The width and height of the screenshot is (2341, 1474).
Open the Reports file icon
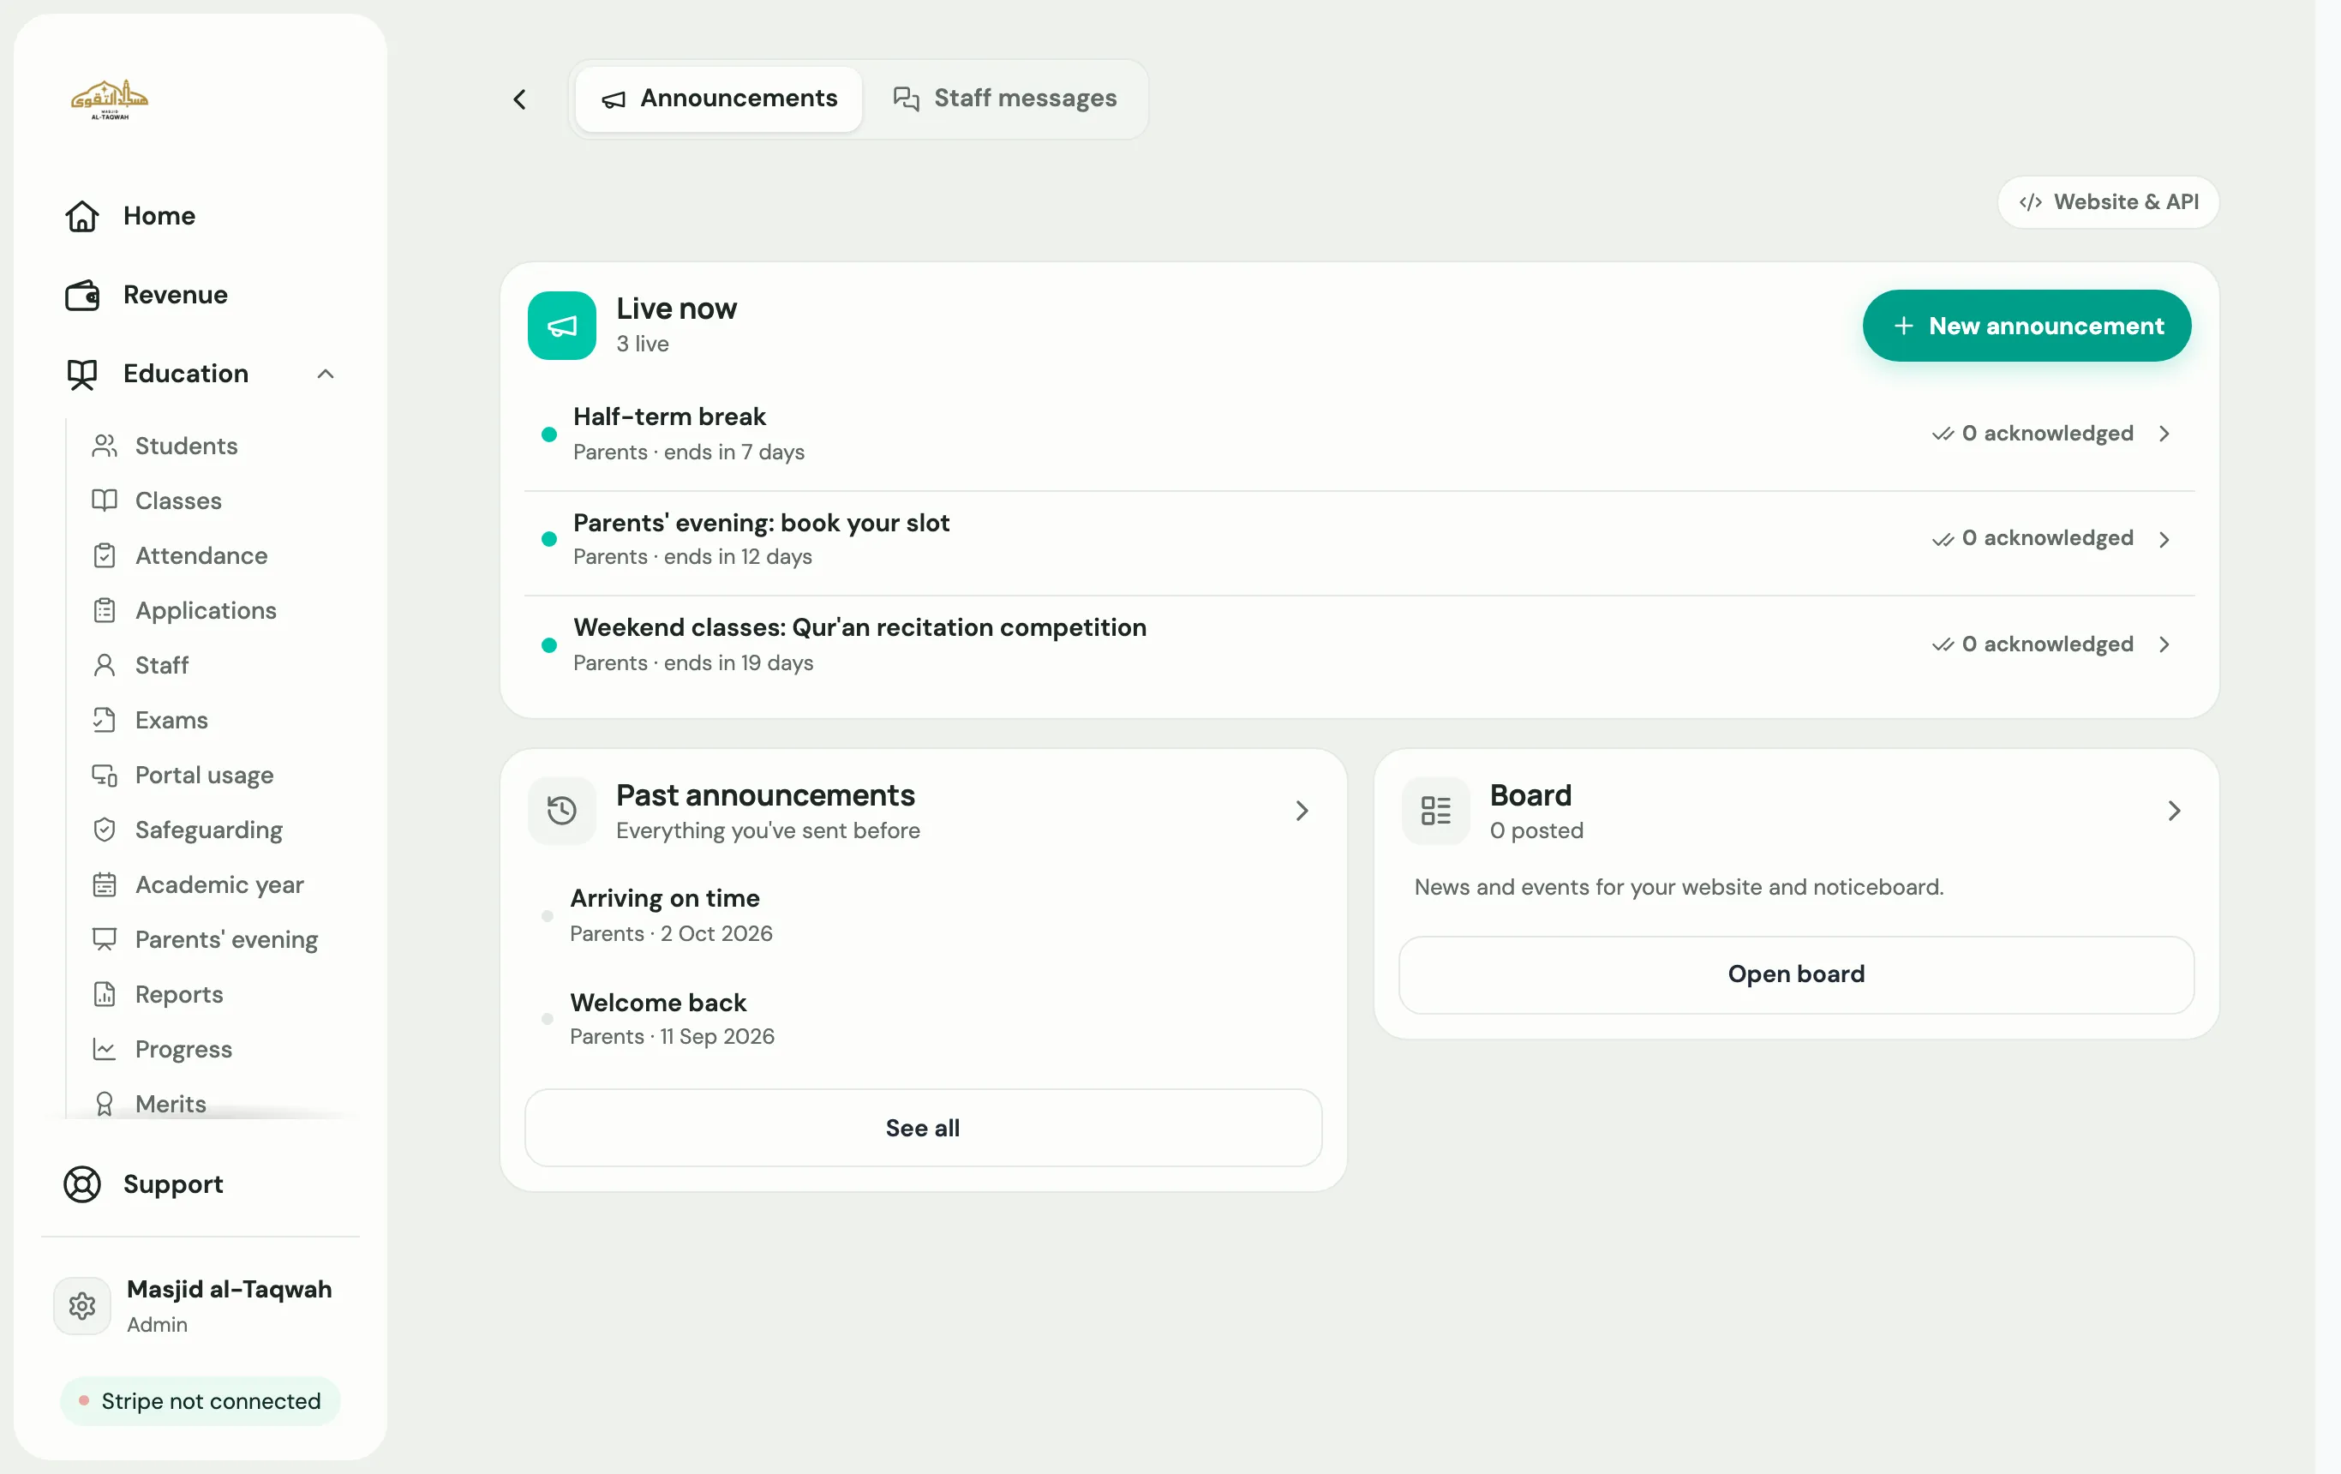[x=104, y=994]
